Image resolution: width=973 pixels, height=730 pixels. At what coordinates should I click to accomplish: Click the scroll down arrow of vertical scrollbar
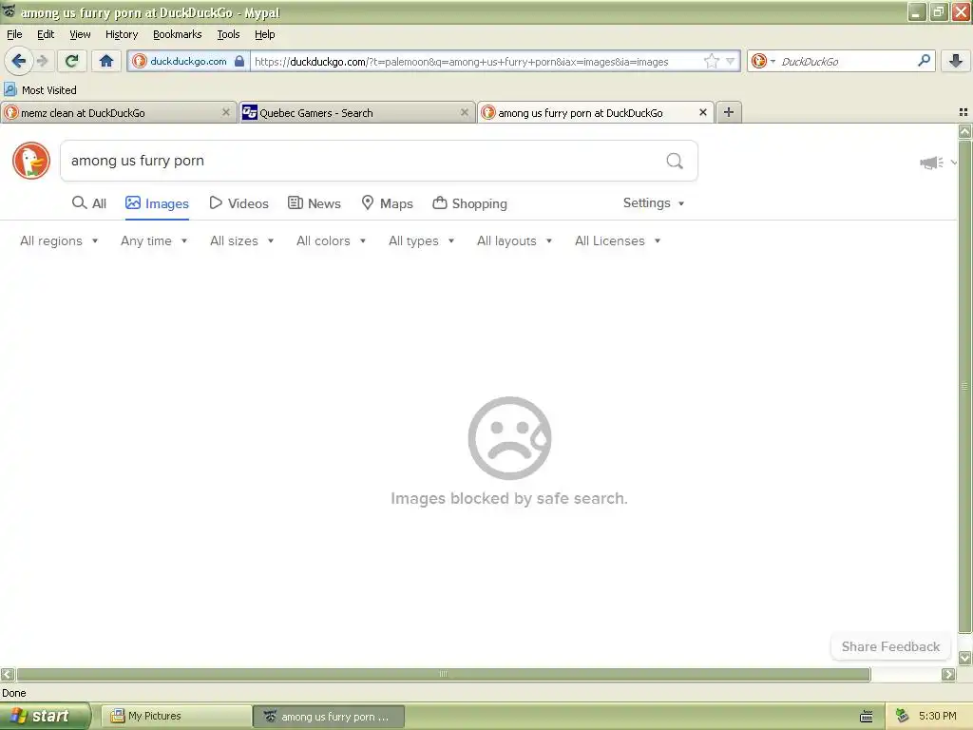(964, 658)
